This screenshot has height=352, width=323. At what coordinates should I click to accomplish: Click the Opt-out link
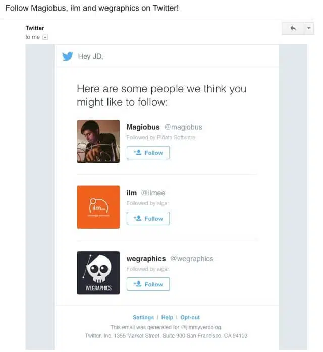(x=190, y=317)
